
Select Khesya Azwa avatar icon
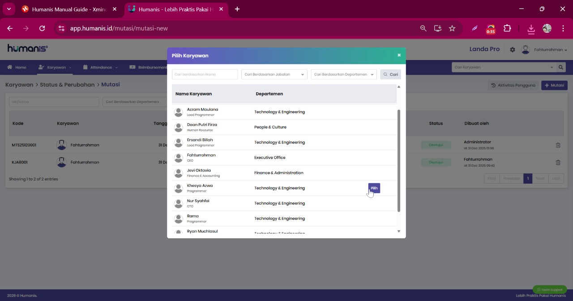179,188
